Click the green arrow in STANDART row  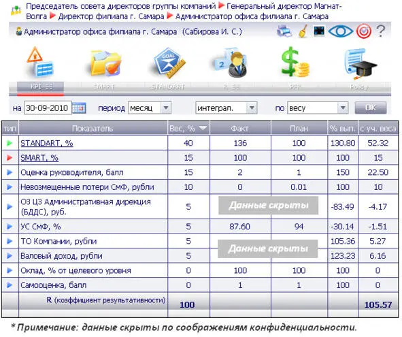(10, 143)
